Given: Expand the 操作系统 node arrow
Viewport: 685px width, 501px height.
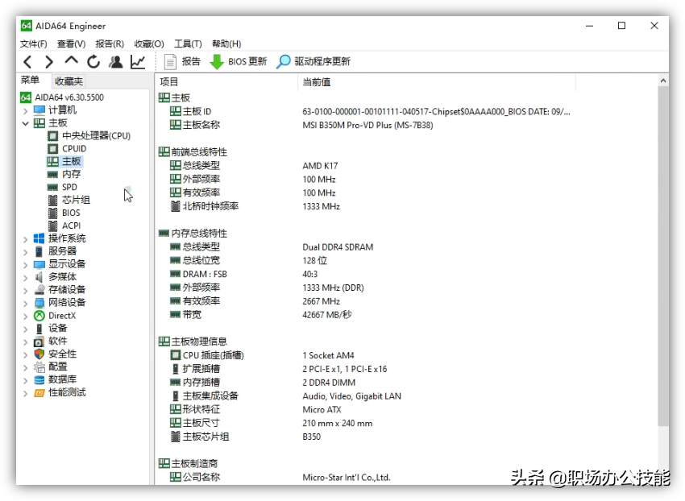Looking at the screenshot, I should [25, 239].
